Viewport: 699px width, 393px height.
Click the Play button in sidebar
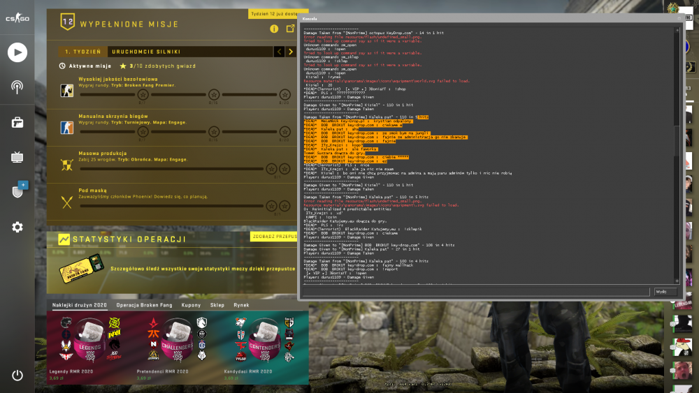[17, 52]
